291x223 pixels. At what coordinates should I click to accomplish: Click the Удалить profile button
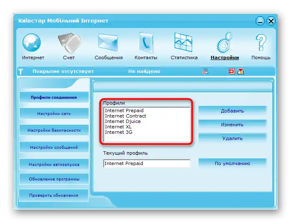(x=232, y=138)
